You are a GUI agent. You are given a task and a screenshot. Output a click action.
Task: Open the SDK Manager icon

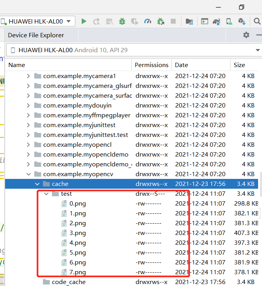[242, 22]
